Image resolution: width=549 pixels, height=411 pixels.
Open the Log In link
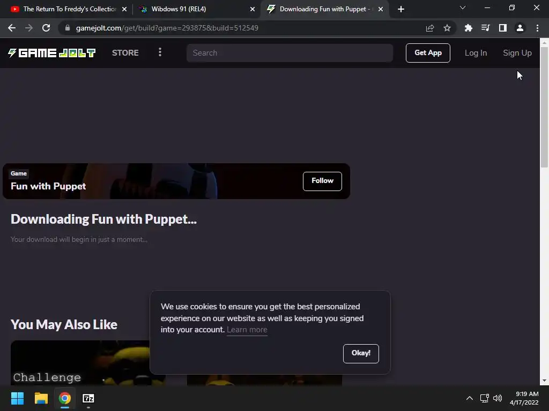476,53
